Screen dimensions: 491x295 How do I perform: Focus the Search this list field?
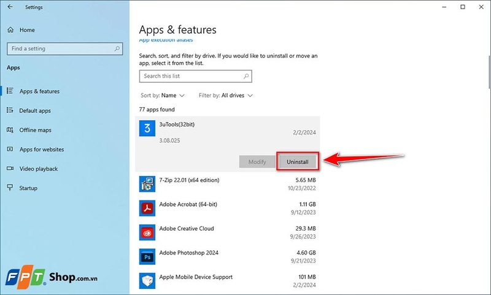195,76
